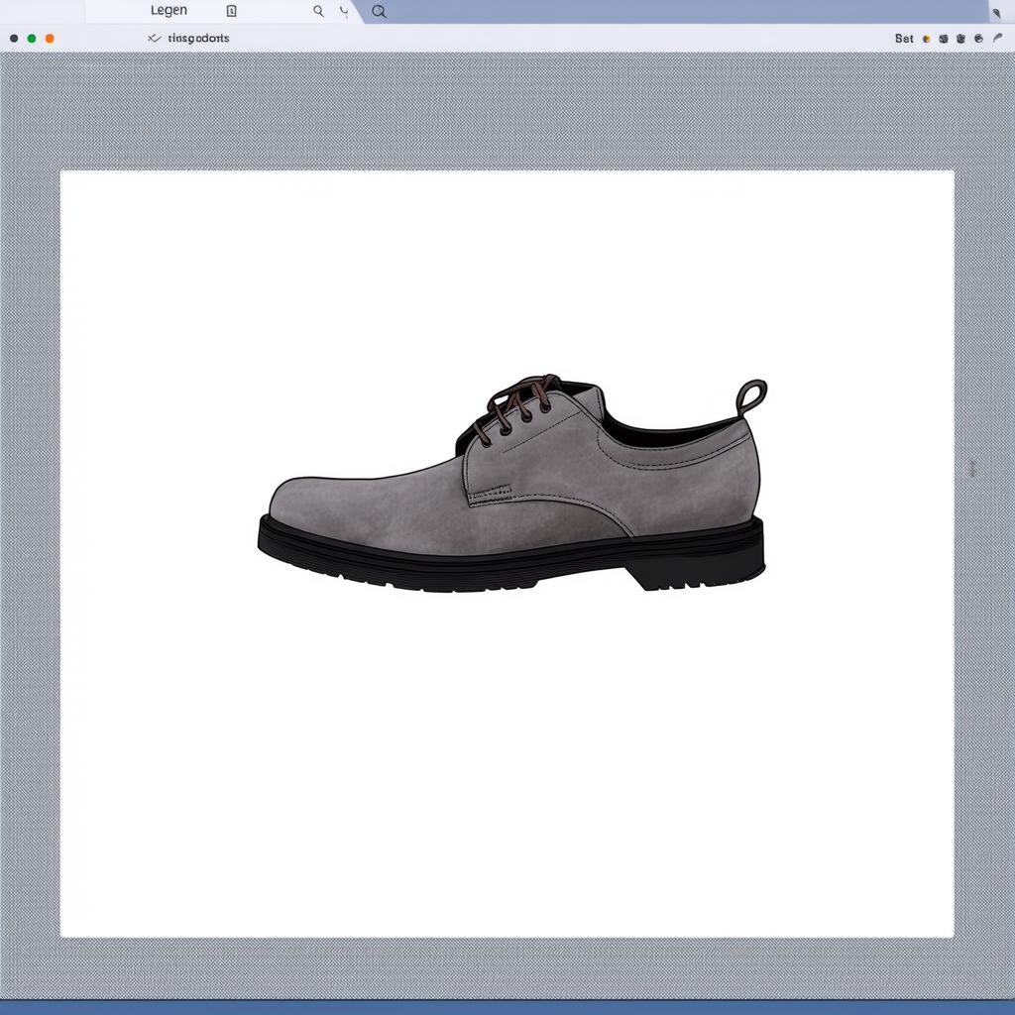Select the feather brush icon at the toolbar's right end

(997, 38)
